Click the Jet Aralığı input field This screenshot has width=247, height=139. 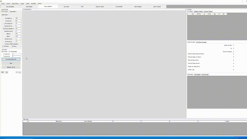(x=18, y=18)
